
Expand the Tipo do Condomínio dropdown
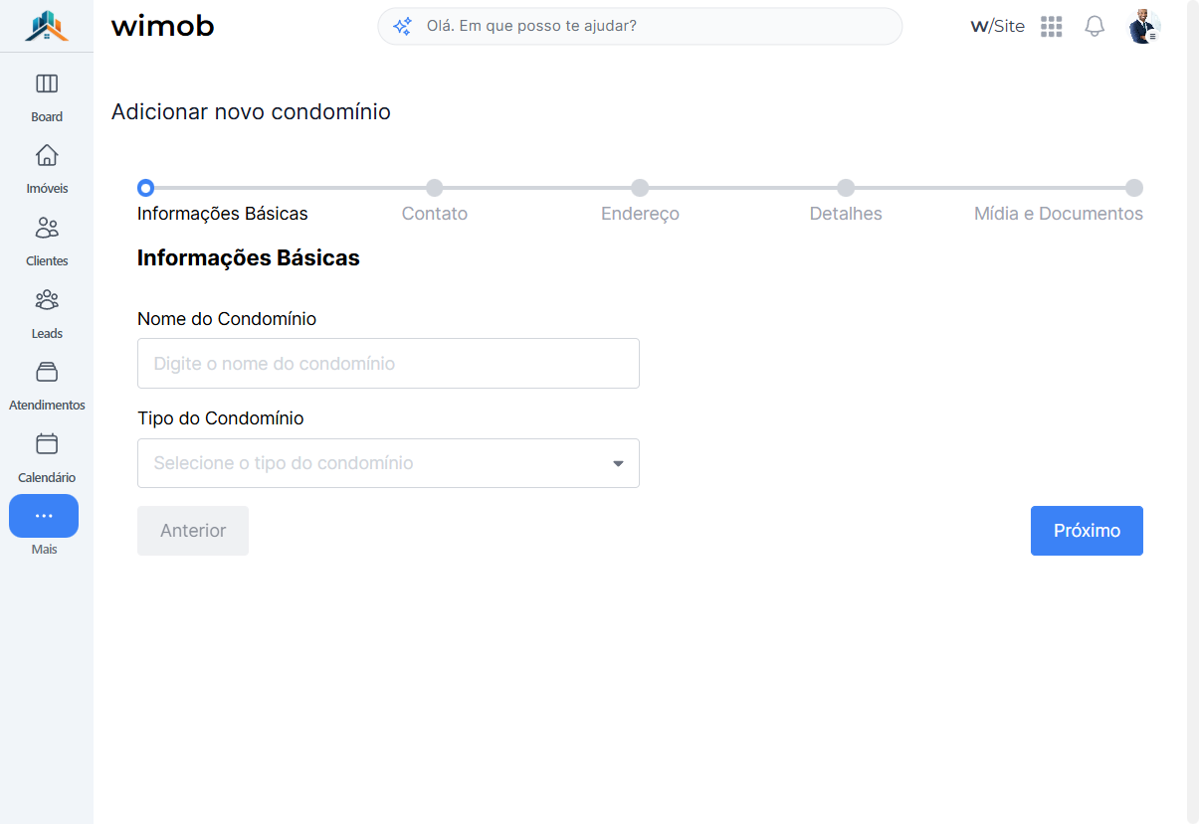[x=388, y=463]
